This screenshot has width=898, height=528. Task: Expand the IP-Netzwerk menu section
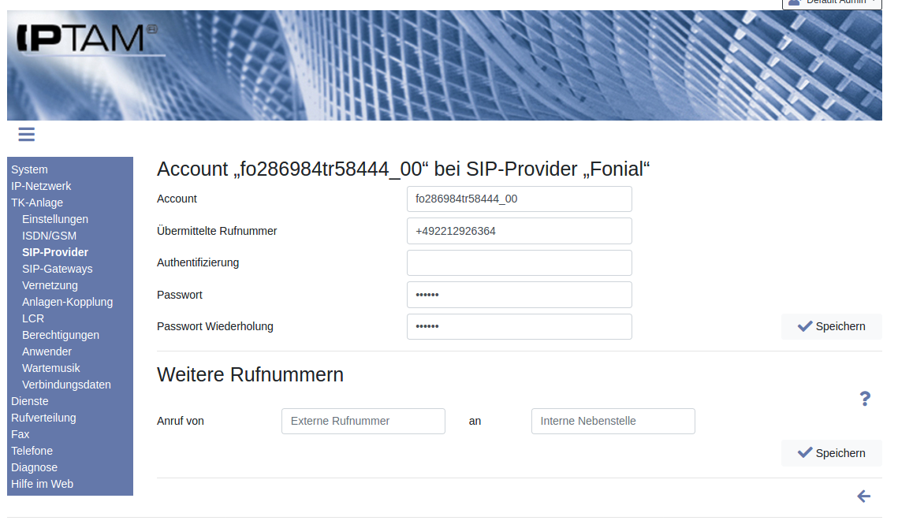pos(41,186)
